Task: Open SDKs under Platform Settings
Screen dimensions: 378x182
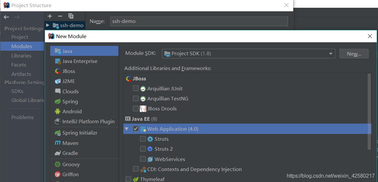Action: click(17, 91)
